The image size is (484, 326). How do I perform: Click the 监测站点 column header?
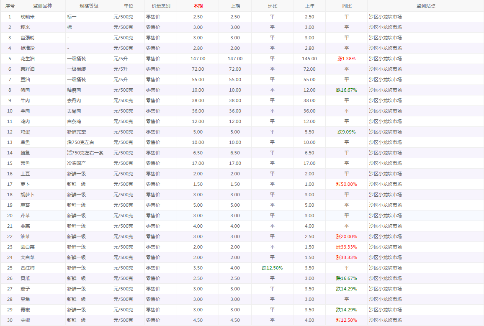coord(426,6)
